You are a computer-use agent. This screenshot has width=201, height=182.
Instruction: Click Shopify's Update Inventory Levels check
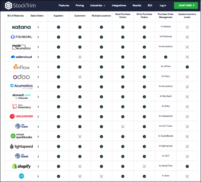pyautogui.click(x=187, y=166)
